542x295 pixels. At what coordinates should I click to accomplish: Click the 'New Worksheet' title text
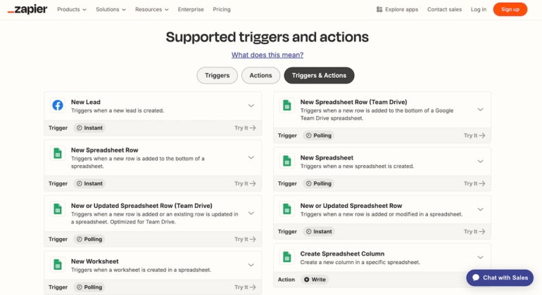tap(95, 261)
